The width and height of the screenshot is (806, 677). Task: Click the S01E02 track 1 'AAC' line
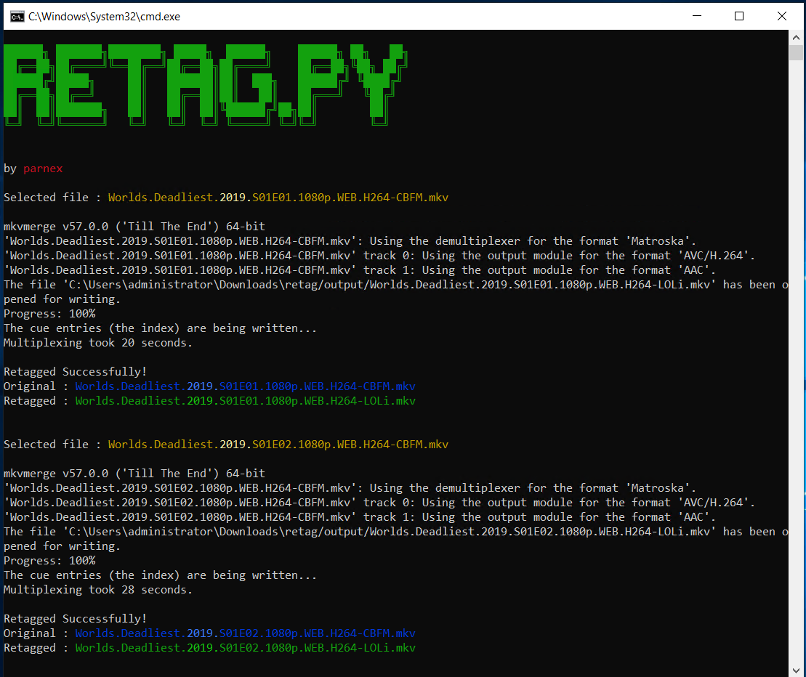(360, 517)
